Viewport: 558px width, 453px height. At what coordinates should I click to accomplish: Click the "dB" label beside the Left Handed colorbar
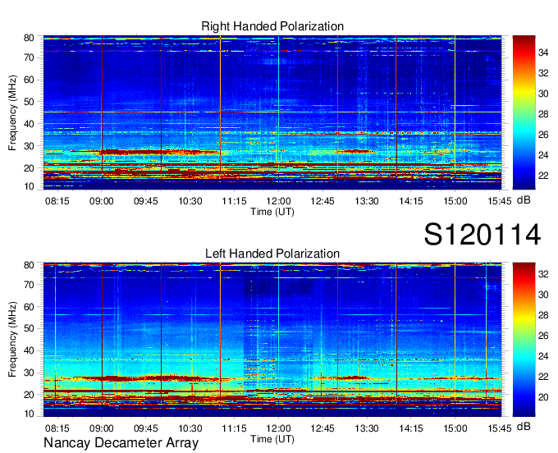tap(524, 427)
